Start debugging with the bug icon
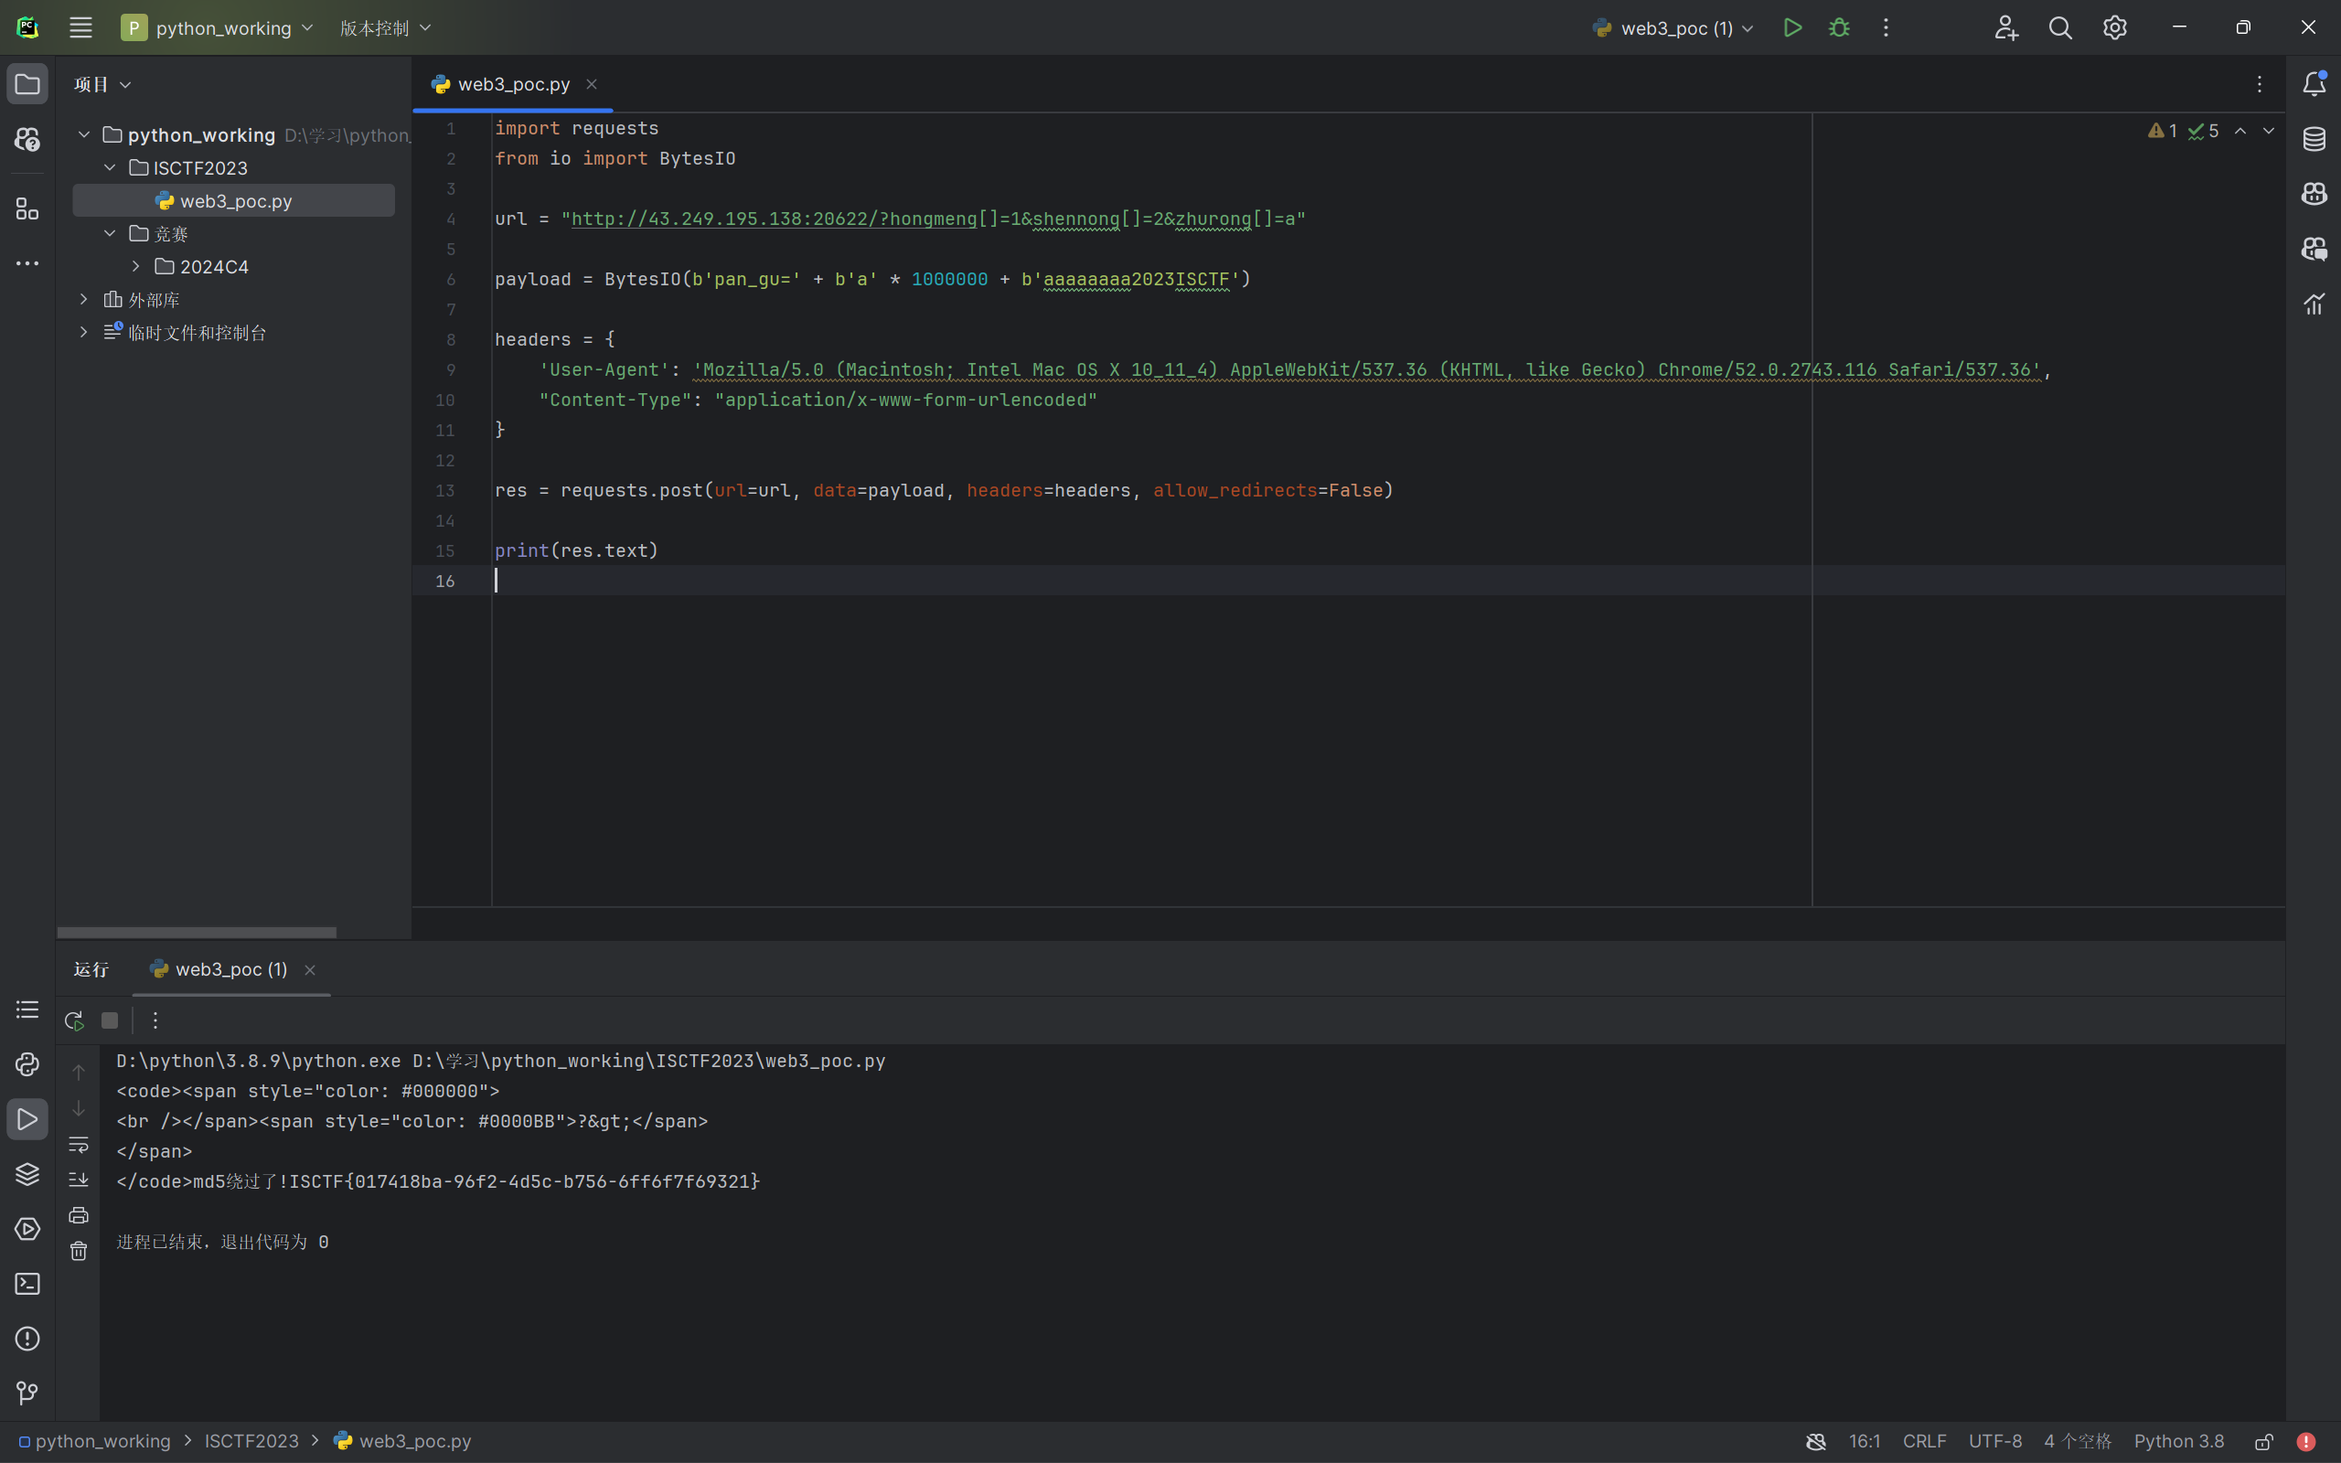 point(1839,28)
